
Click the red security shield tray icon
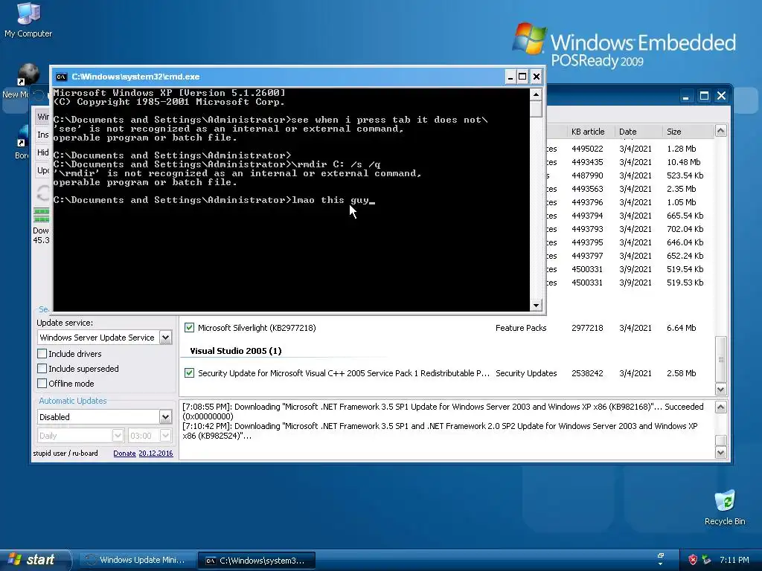(693, 560)
